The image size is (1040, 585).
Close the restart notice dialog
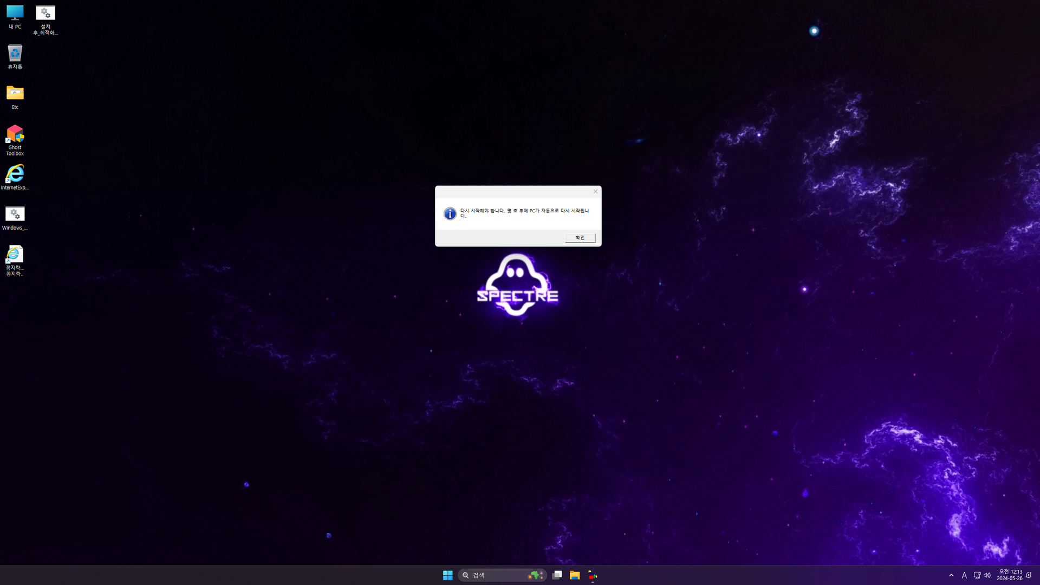[595, 191]
